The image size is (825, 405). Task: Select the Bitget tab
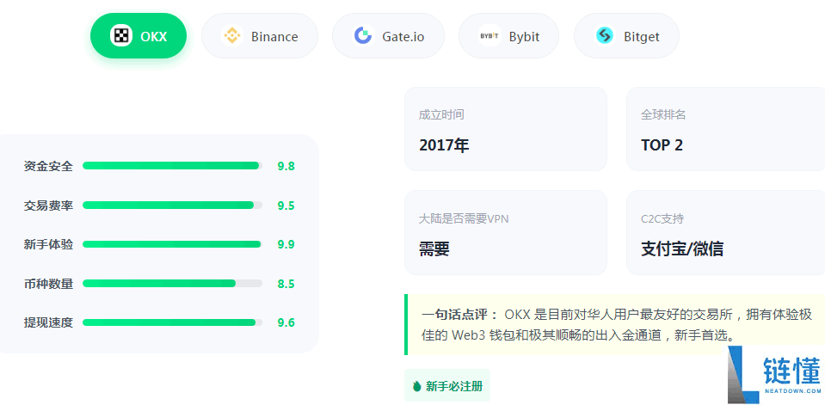[626, 36]
